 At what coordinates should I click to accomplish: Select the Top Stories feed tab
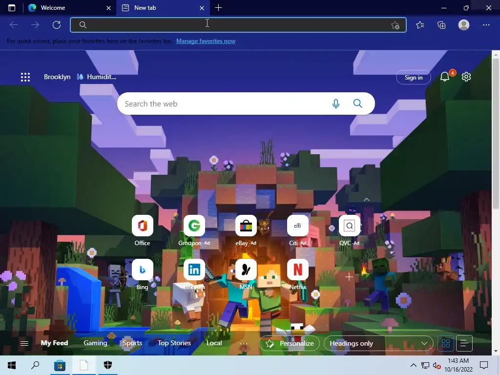(x=174, y=343)
